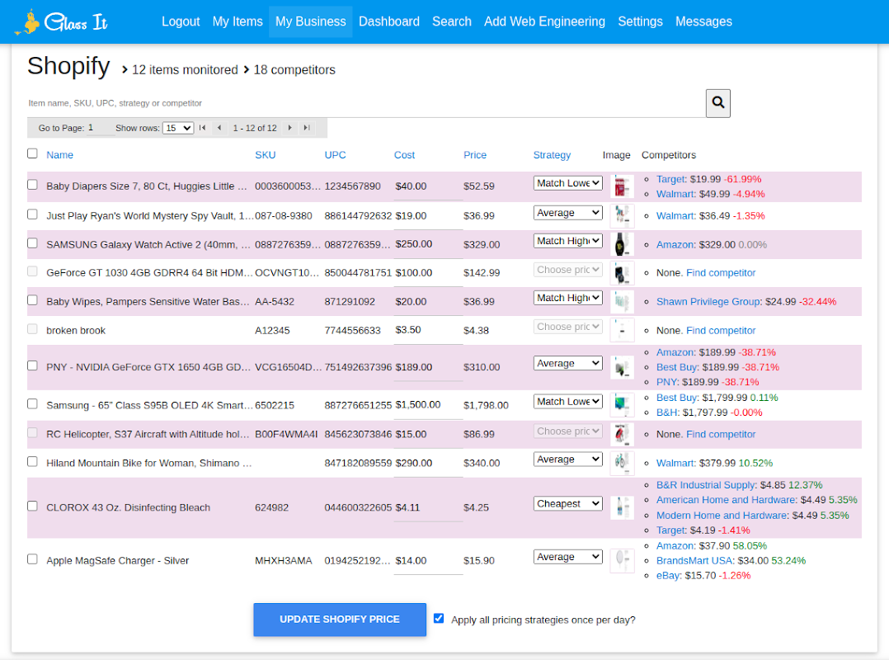Open the Dashboard menu item

(389, 21)
